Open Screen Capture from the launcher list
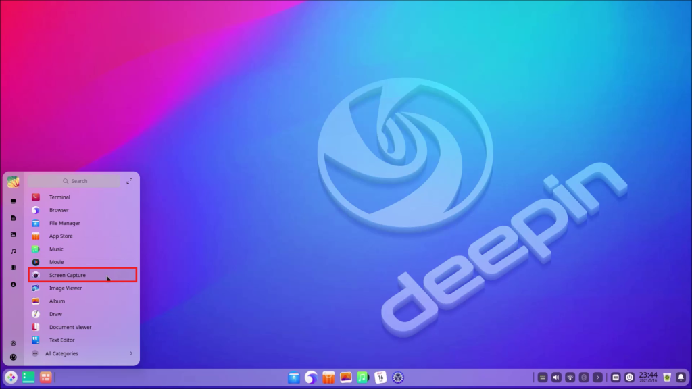 tap(68, 275)
